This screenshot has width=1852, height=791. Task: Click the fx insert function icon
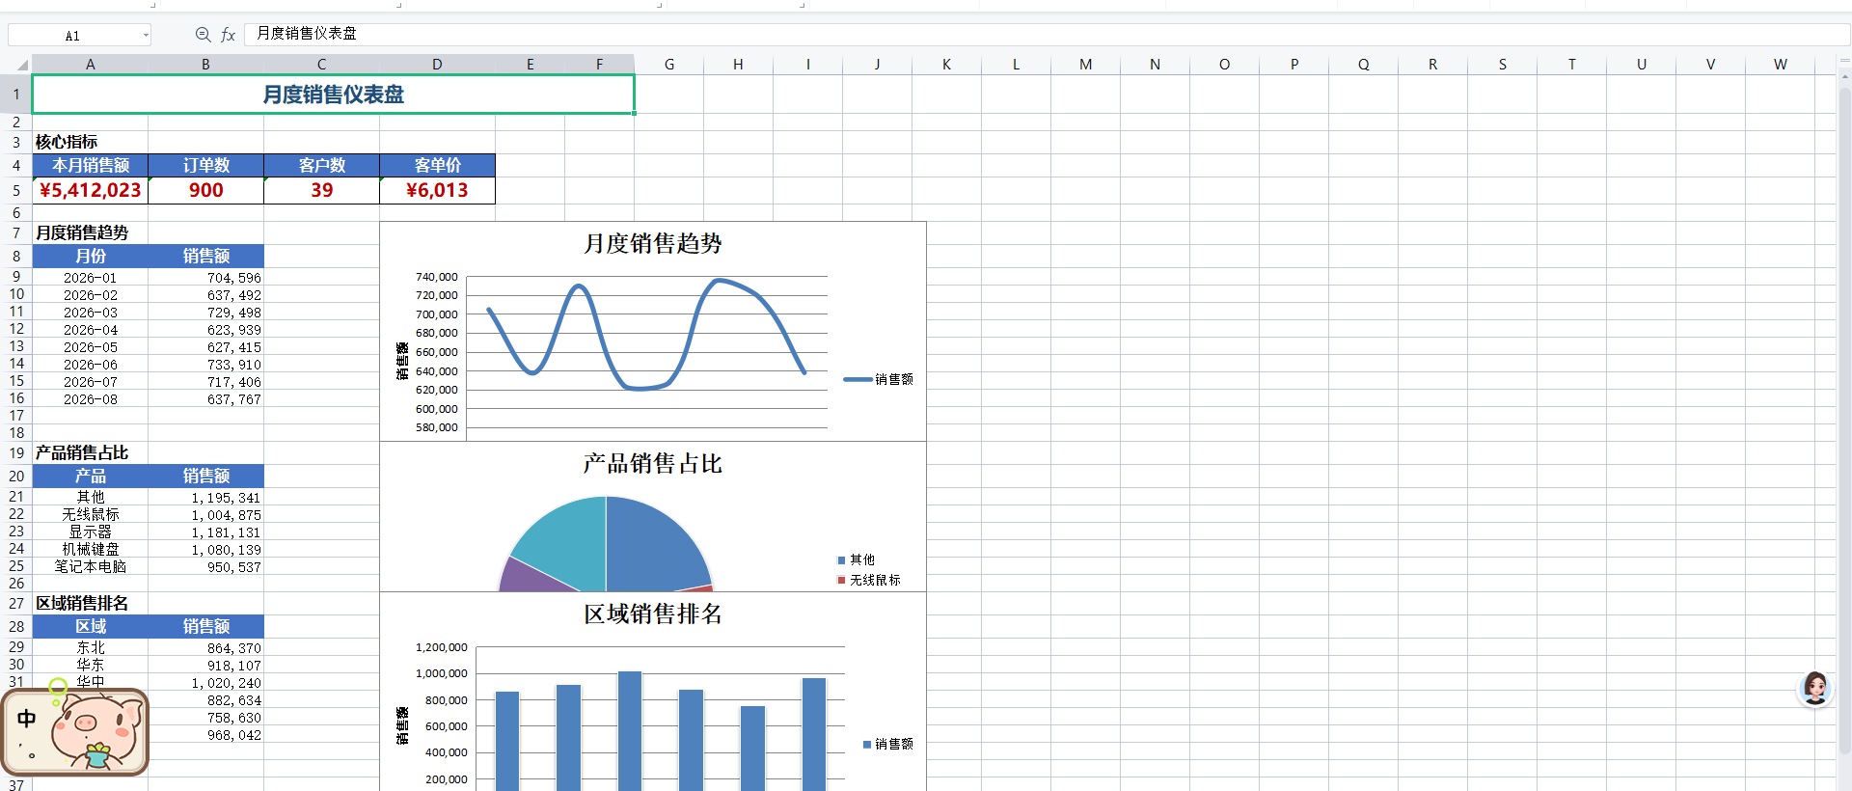pyautogui.click(x=228, y=35)
